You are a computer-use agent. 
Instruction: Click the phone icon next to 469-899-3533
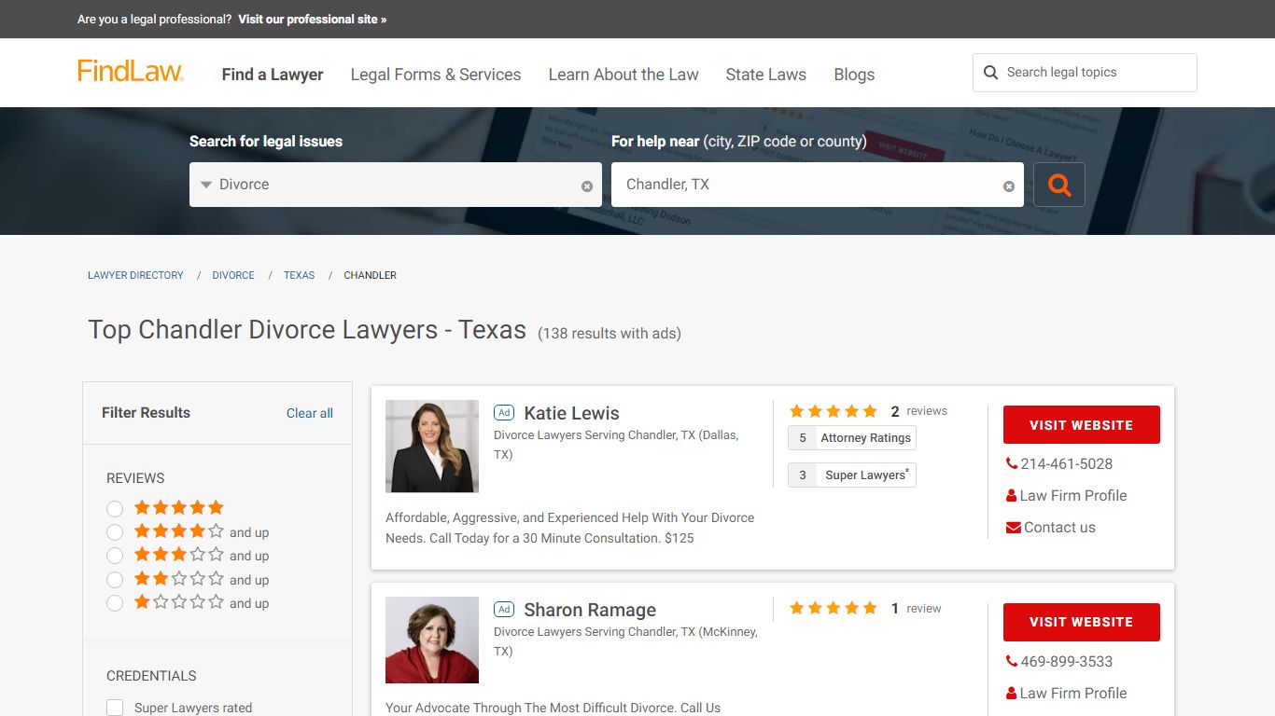1012,661
